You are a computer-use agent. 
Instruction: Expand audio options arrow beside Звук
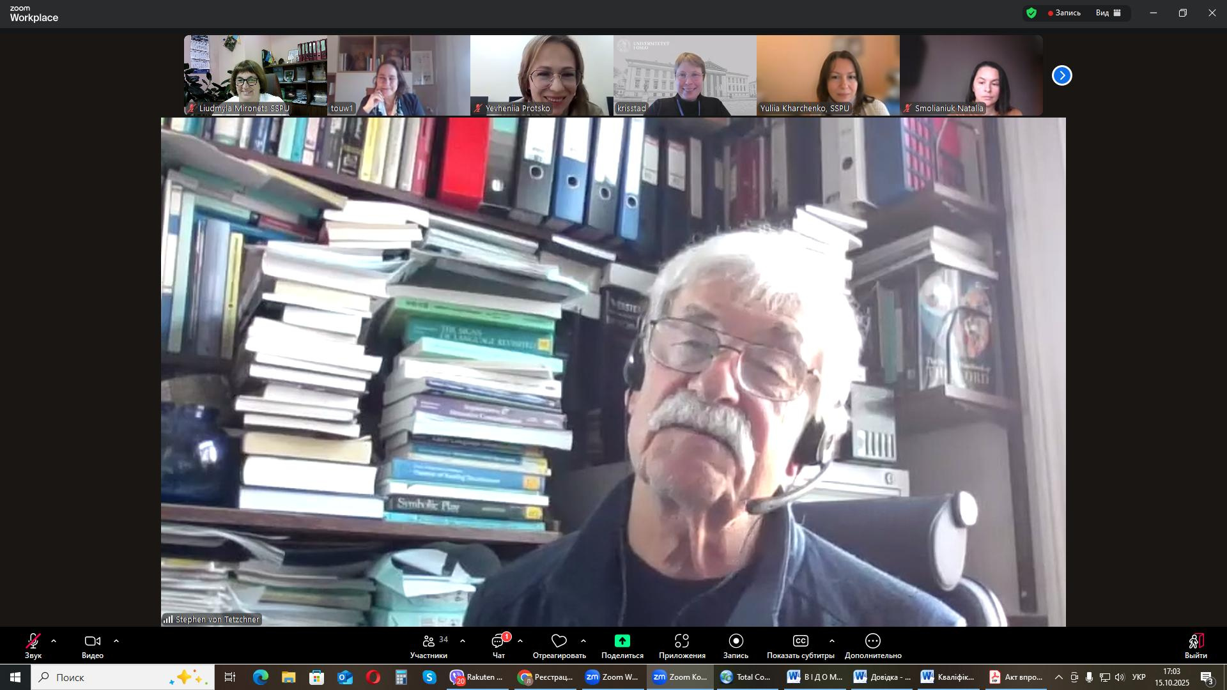(x=54, y=641)
